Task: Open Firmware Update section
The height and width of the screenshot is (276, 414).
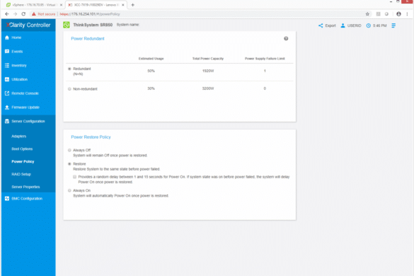Action: (x=25, y=108)
